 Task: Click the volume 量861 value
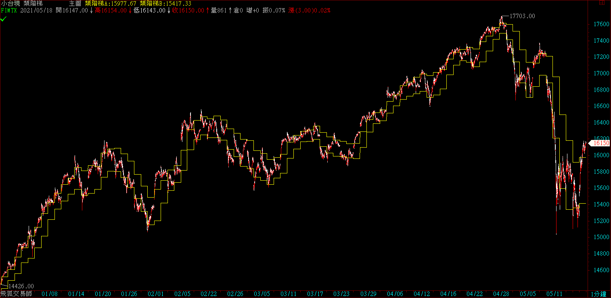[219, 10]
